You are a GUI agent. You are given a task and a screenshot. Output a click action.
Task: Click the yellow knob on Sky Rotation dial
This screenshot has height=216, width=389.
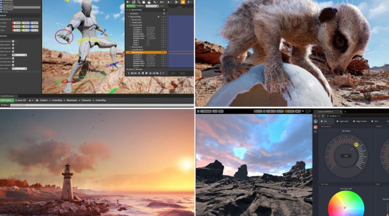tap(356, 144)
